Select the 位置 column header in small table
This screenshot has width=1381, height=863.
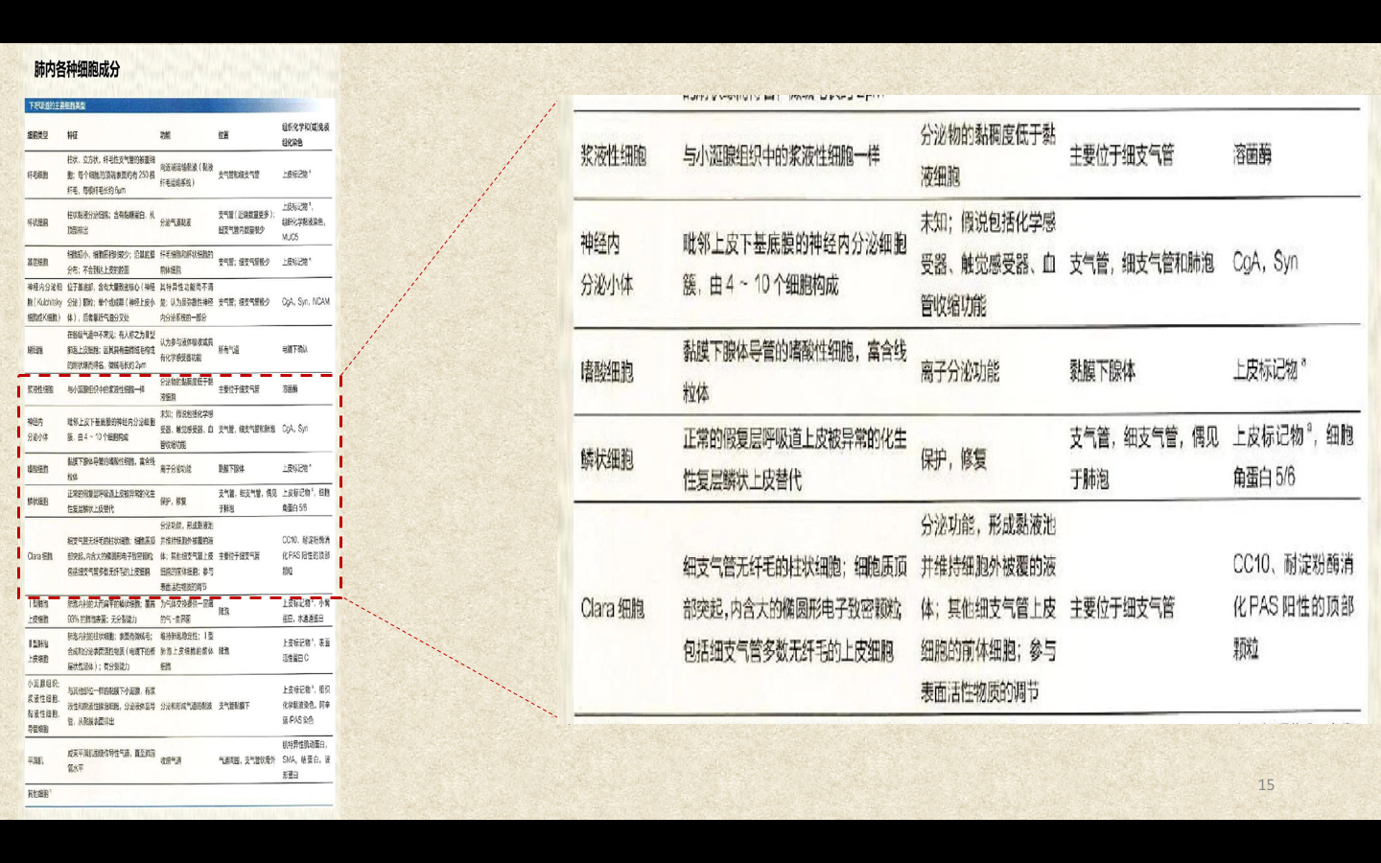(223, 135)
